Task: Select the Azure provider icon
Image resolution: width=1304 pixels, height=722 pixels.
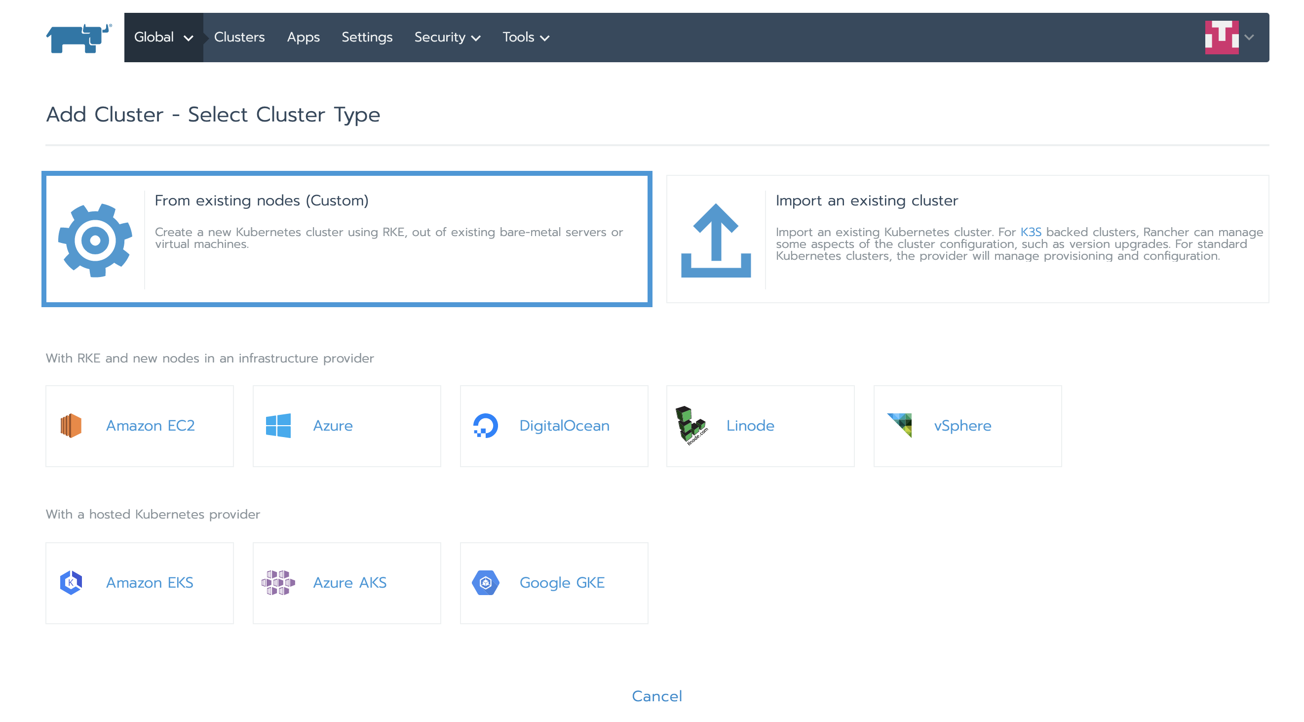Action: tap(278, 426)
